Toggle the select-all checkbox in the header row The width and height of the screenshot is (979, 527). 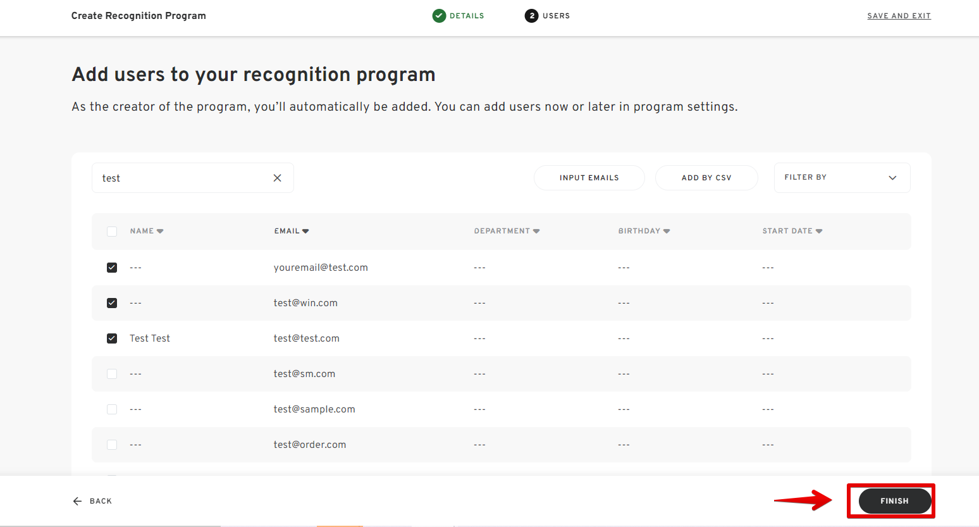click(x=112, y=231)
